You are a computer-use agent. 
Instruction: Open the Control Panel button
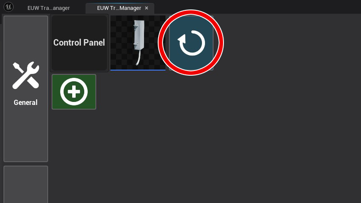click(79, 43)
